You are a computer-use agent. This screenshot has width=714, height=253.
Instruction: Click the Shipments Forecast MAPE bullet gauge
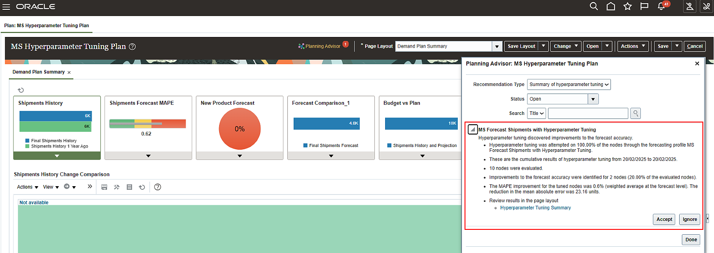point(147,123)
